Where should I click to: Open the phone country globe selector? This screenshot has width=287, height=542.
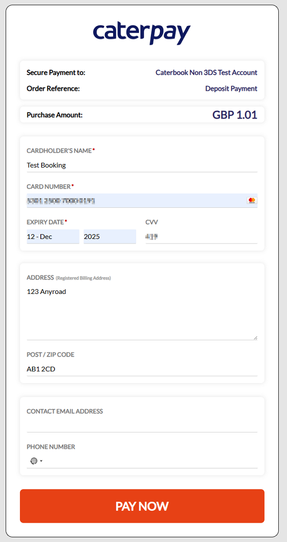(x=36, y=461)
